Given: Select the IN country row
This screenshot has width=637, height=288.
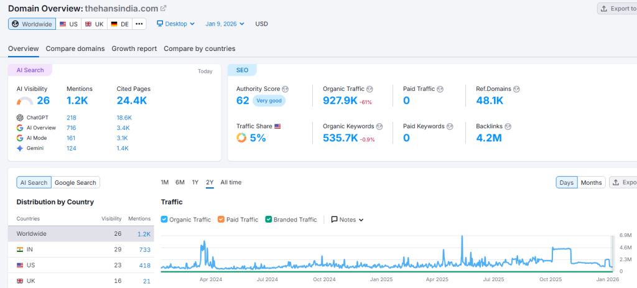Looking at the screenshot, I should [x=81, y=249].
